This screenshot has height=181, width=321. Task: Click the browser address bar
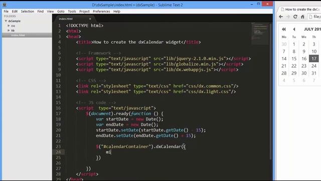tap(314, 17)
